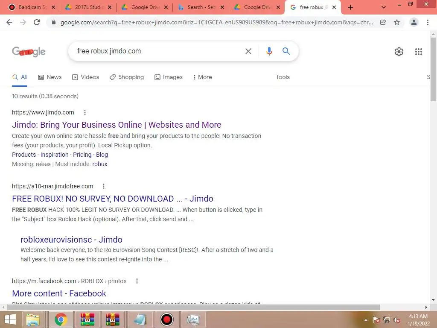437x328 pixels.
Task: Open options for a10-mar.jimdofree.com result
Action: [x=103, y=186]
